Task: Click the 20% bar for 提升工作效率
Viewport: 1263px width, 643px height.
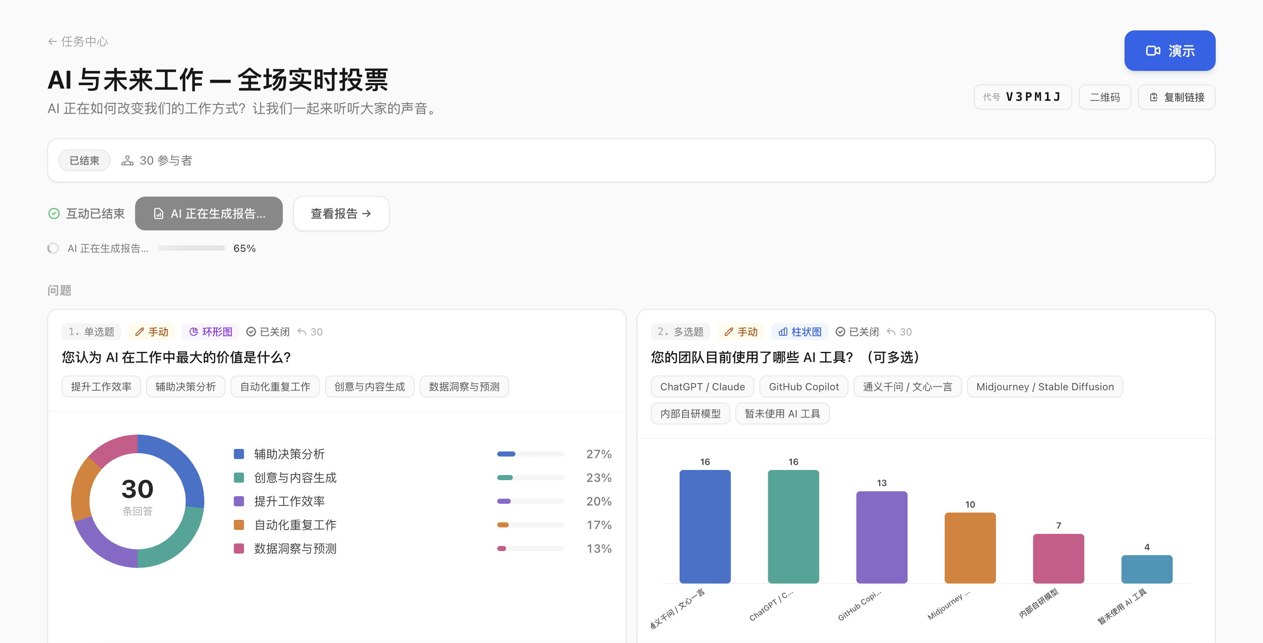Action: pos(531,501)
